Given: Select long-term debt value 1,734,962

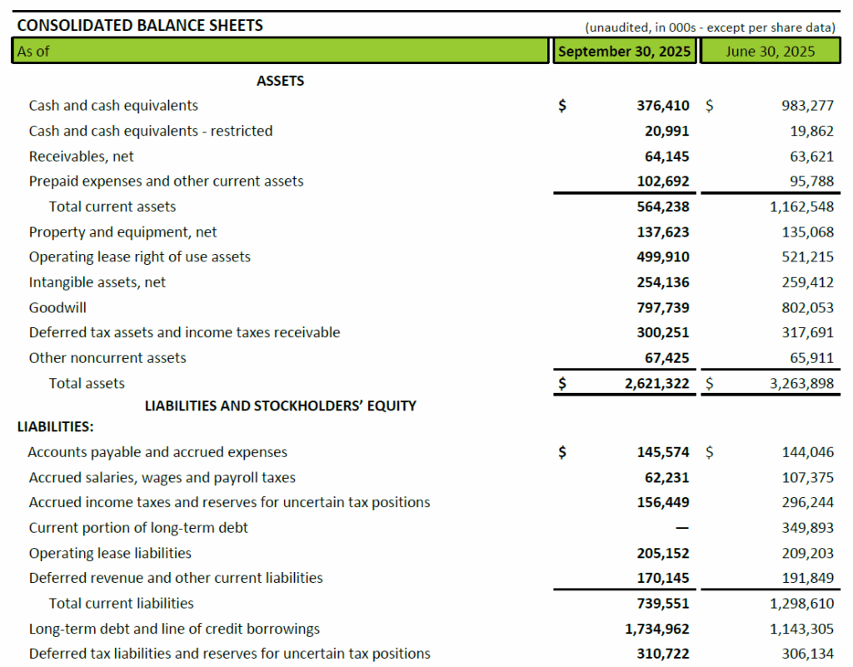Looking at the screenshot, I should click(x=657, y=629).
